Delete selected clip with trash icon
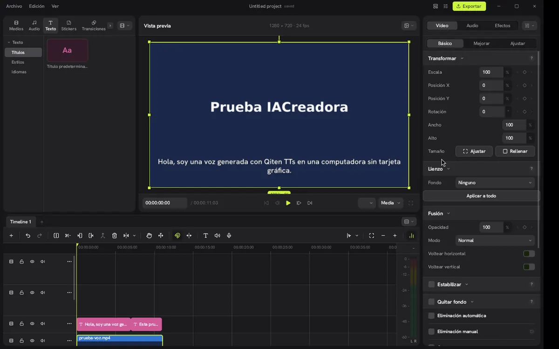559x349 pixels. [x=115, y=235]
